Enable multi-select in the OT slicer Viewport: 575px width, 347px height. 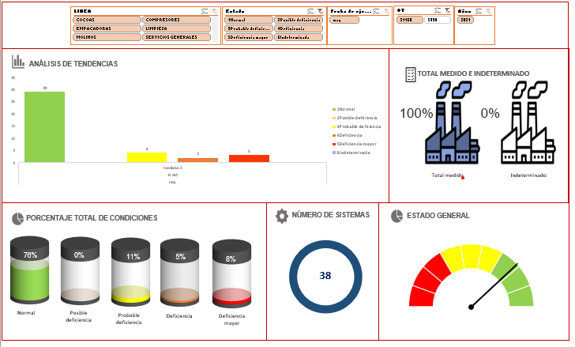click(438, 10)
